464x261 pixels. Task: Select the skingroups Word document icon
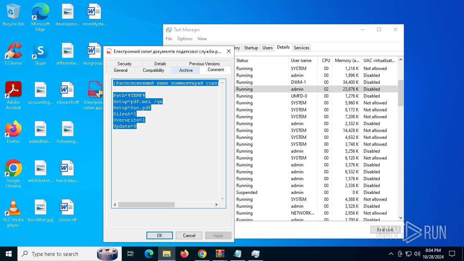coord(94,54)
